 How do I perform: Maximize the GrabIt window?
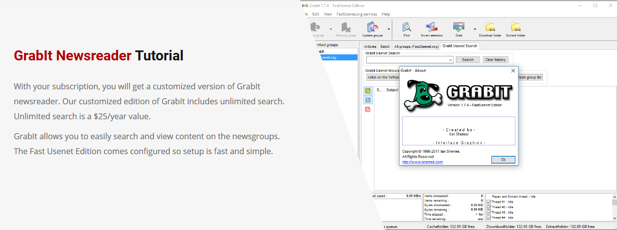click(x=595, y=5)
